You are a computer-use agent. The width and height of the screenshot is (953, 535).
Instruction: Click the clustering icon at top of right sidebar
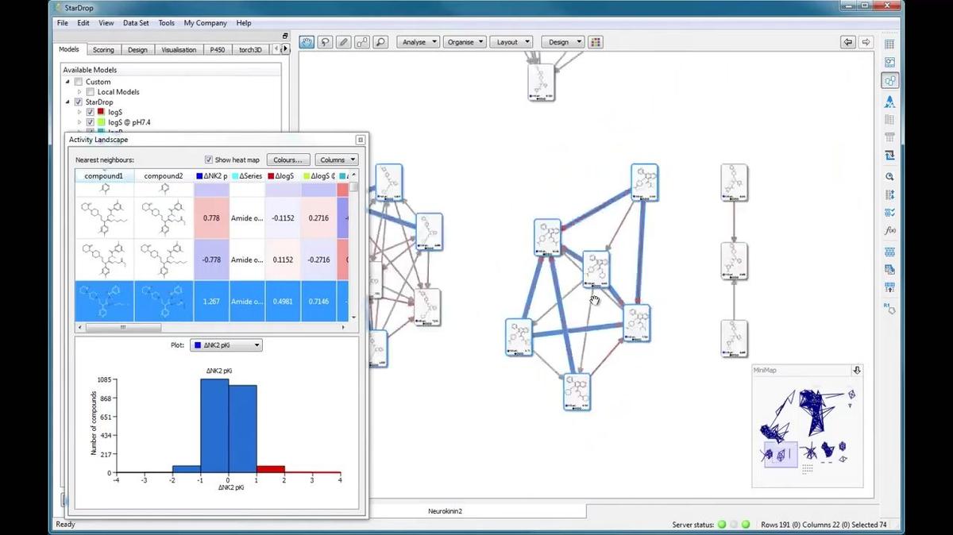[x=889, y=80]
